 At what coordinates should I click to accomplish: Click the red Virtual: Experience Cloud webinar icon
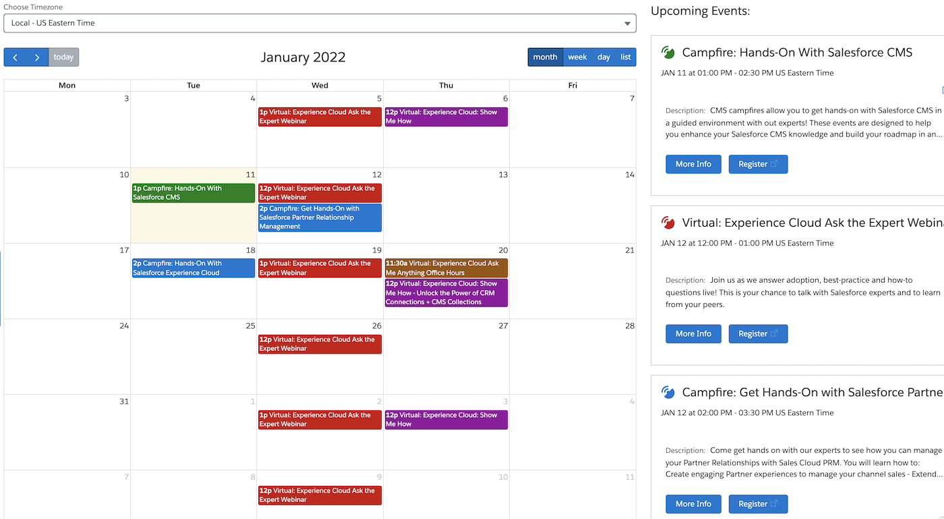pos(668,221)
